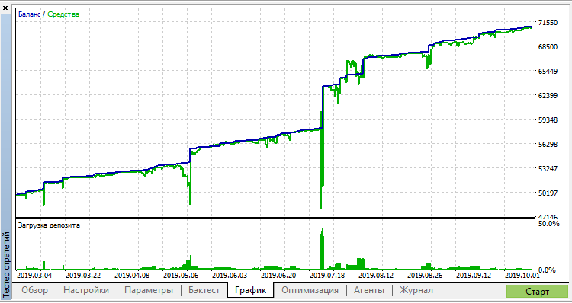Click the 2019.09.12 date label
Screen dimensions: 572x303
[x=474, y=276]
